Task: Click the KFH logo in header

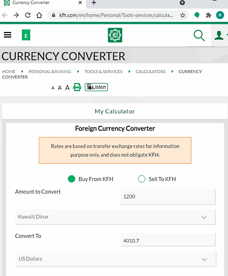Action: [115, 35]
